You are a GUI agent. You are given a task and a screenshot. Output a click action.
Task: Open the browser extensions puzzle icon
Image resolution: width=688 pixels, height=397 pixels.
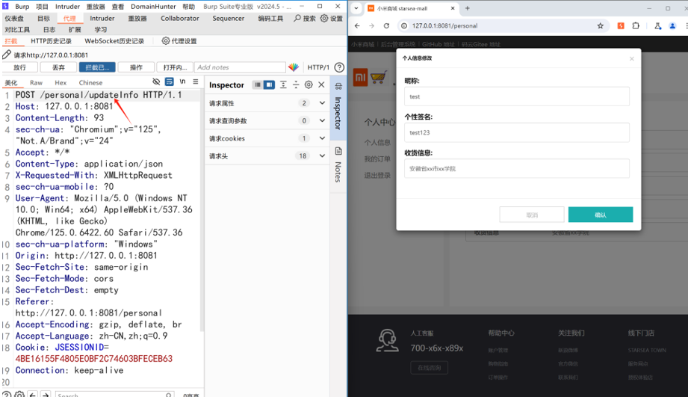click(x=636, y=25)
